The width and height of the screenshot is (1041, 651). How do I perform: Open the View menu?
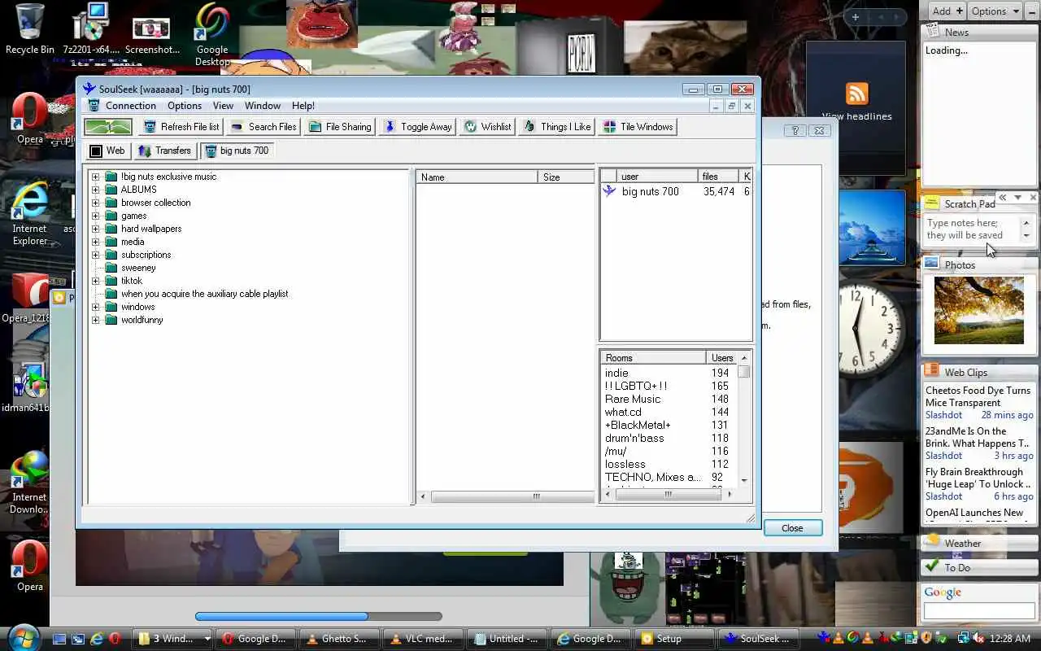(x=223, y=106)
